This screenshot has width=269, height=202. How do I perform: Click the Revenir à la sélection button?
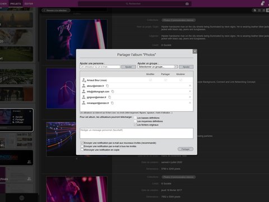point(56,11)
